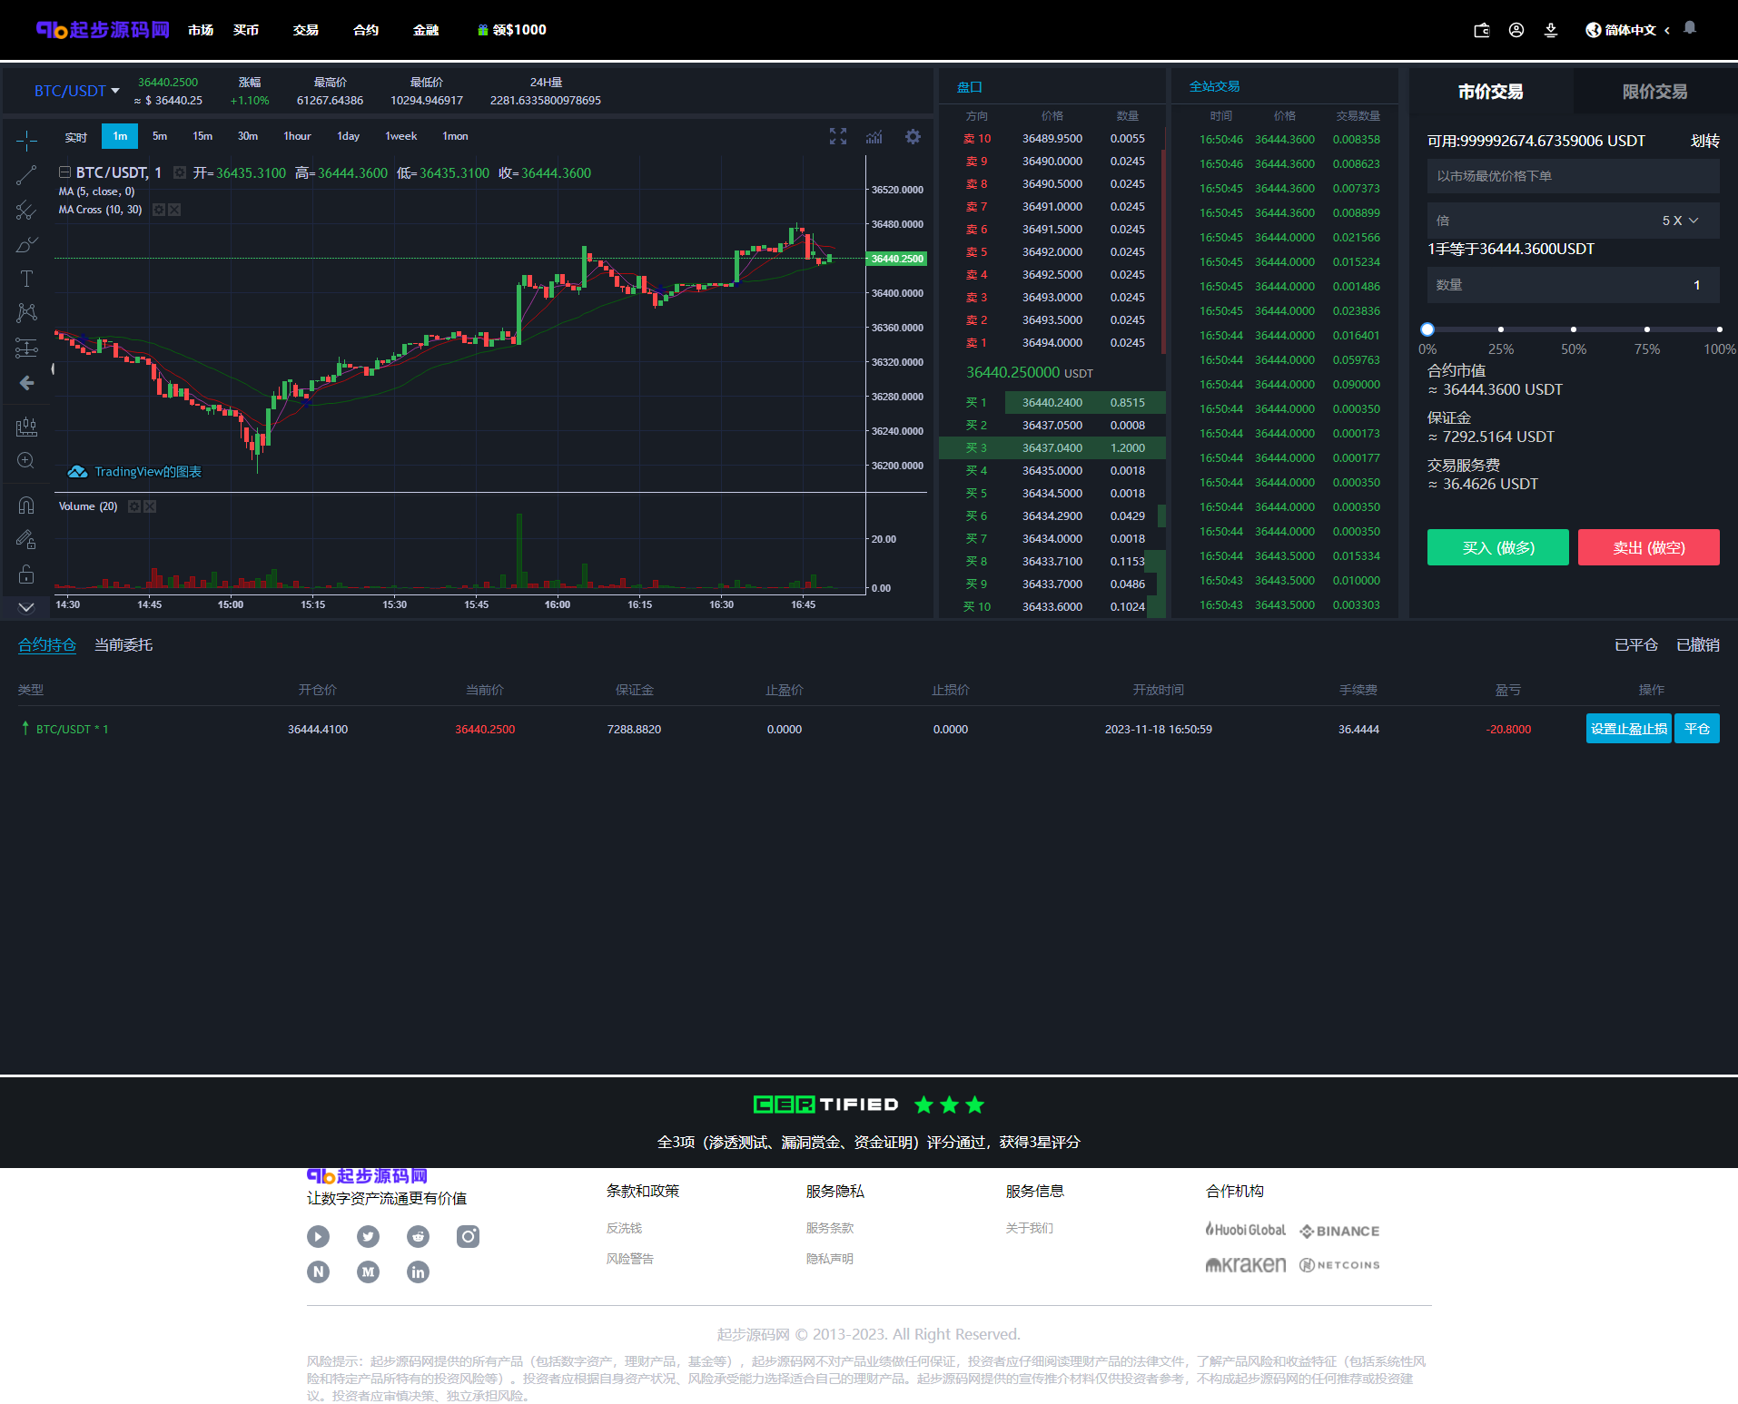The image size is (1738, 1404).
Task: Open chart indicators icon
Action: click(x=874, y=136)
